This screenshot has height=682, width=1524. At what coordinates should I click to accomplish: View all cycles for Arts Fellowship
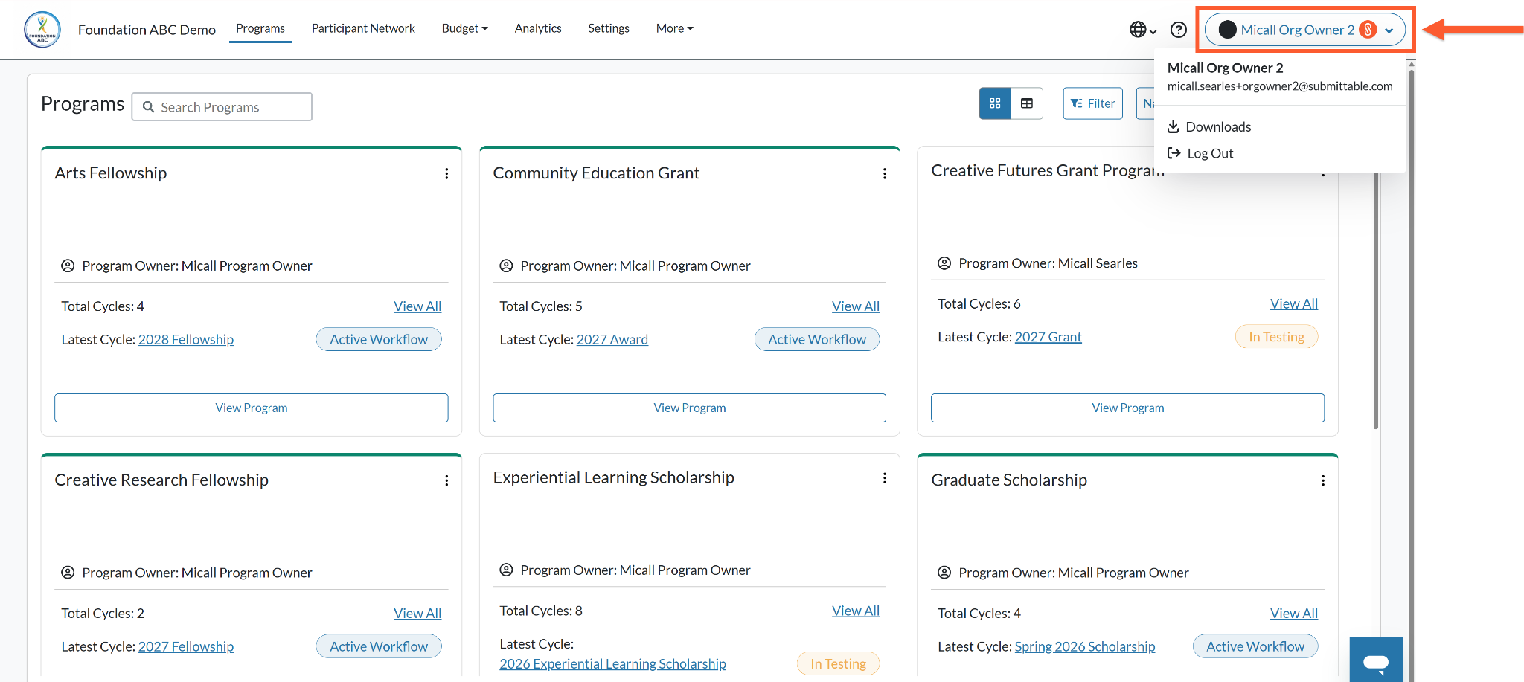(x=417, y=306)
